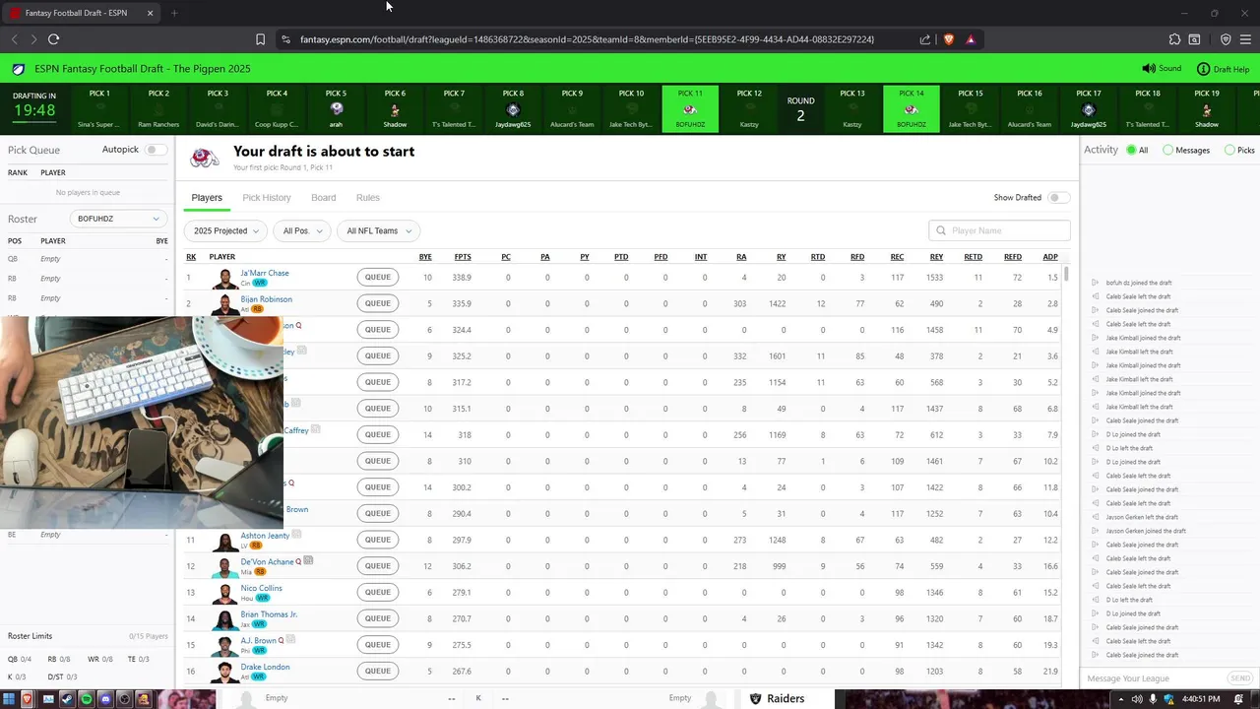The width and height of the screenshot is (1260, 709).
Task: Open Spotify from the taskbar
Action: (x=86, y=699)
